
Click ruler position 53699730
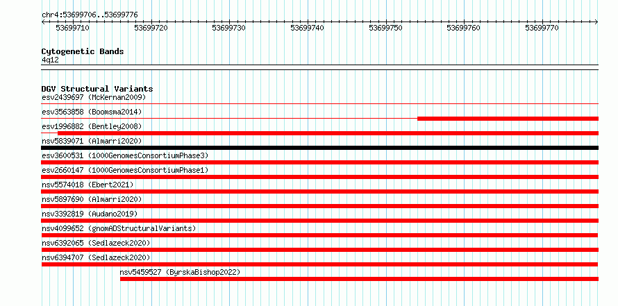pyautogui.click(x=228, y=28)
